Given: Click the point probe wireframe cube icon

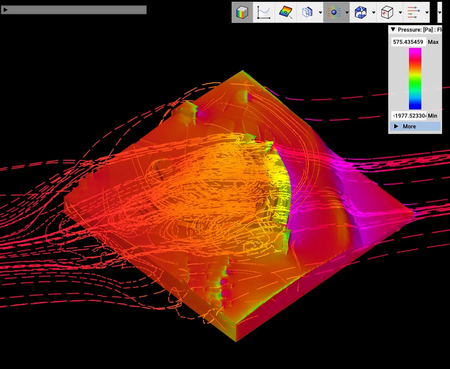Looking at the screenshot, I should point(387,12).
